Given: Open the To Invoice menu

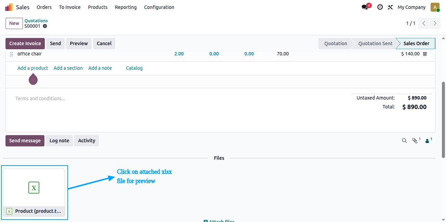Looking at the screenshot, I should [x=70, y=7].
